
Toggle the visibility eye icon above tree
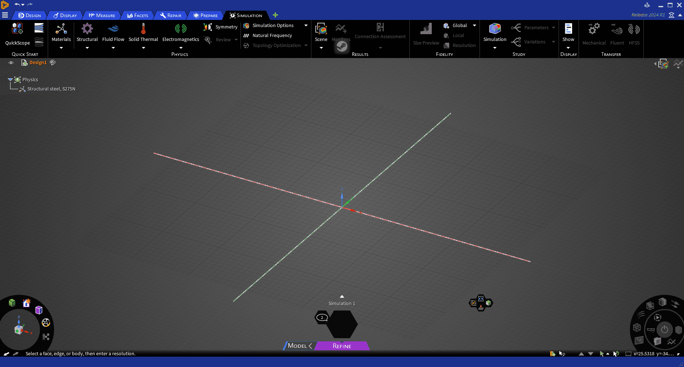pyautogui.click(x=11, y=63)
